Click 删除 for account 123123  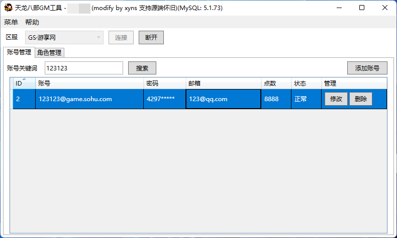click(361, 99)
